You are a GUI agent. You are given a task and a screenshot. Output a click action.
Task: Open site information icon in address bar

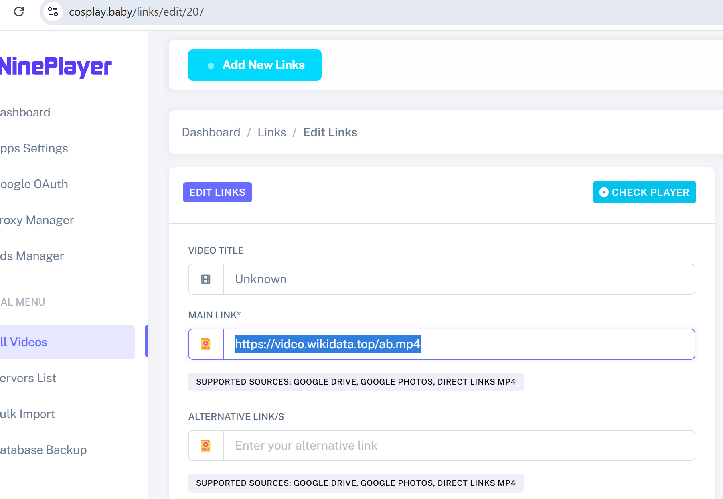tap(53, 12)
